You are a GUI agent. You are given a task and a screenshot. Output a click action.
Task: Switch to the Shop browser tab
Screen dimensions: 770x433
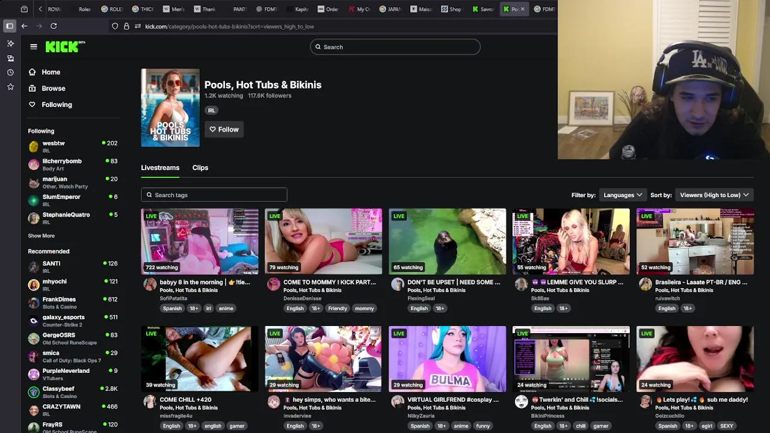tap(452, 9)
